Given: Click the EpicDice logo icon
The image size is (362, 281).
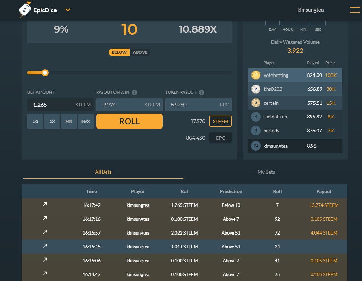Looking at the screenshot, I should pyautogui.click(x=25, y=9).
